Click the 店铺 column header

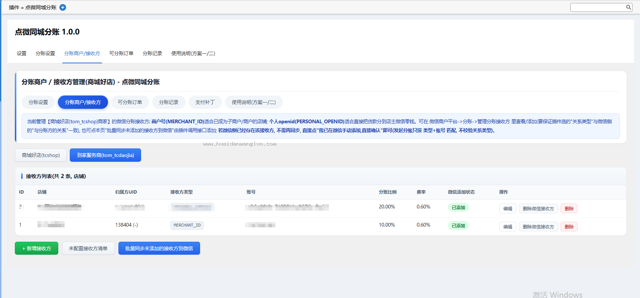click(x=42, y=192)
